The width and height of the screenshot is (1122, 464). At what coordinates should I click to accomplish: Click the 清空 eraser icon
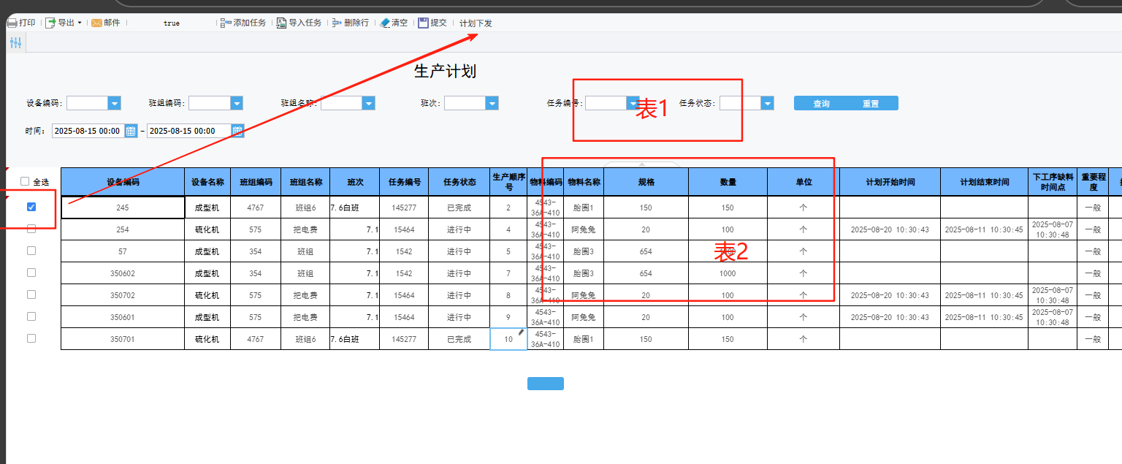pos(385,23)
